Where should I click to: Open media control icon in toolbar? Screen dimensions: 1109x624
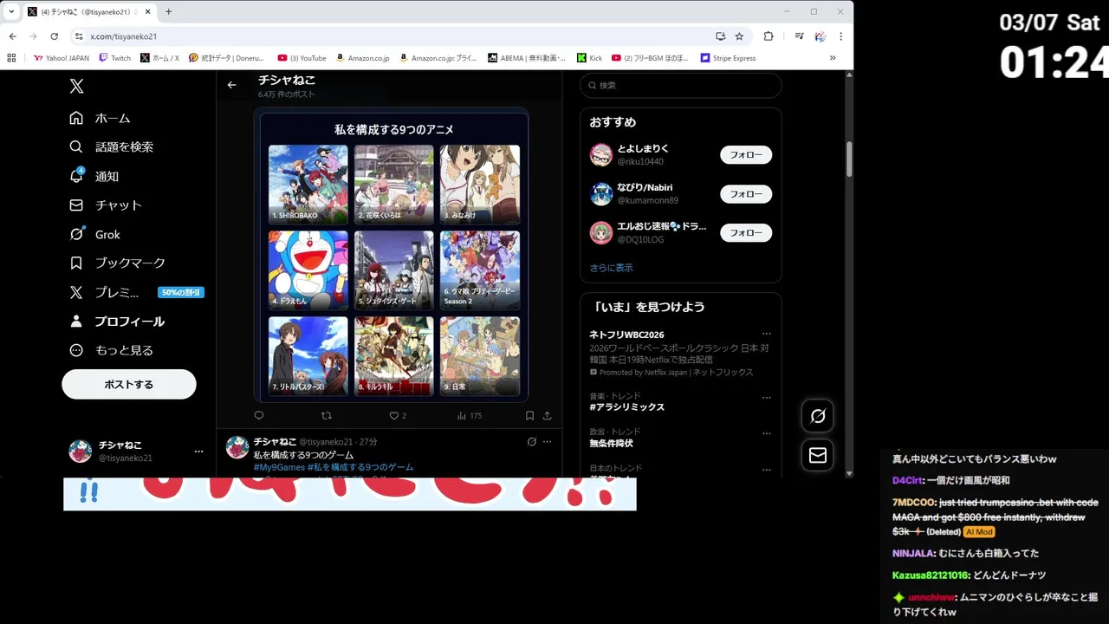coord(799,36)
